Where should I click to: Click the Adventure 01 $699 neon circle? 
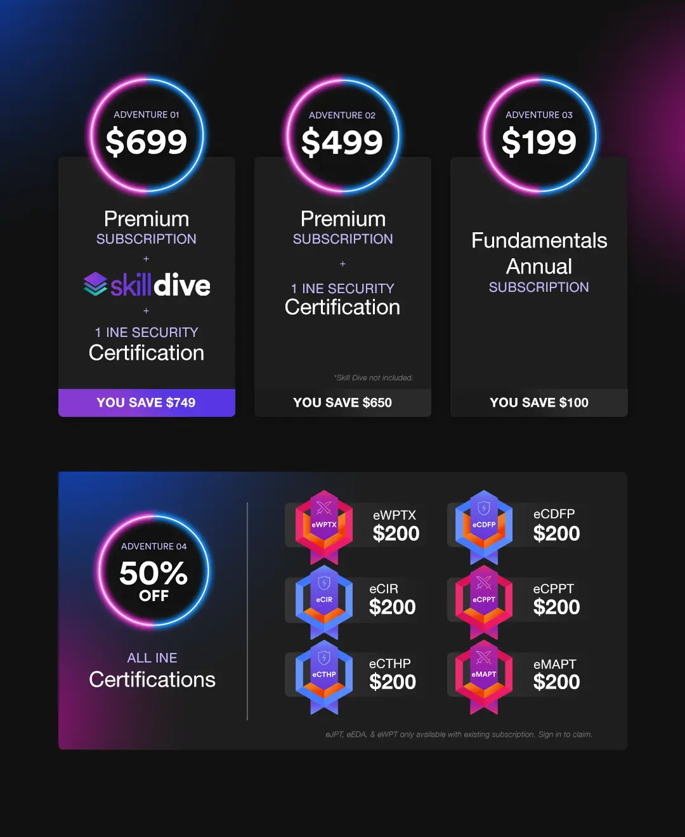pyautogui.click(x=147, y=135)
